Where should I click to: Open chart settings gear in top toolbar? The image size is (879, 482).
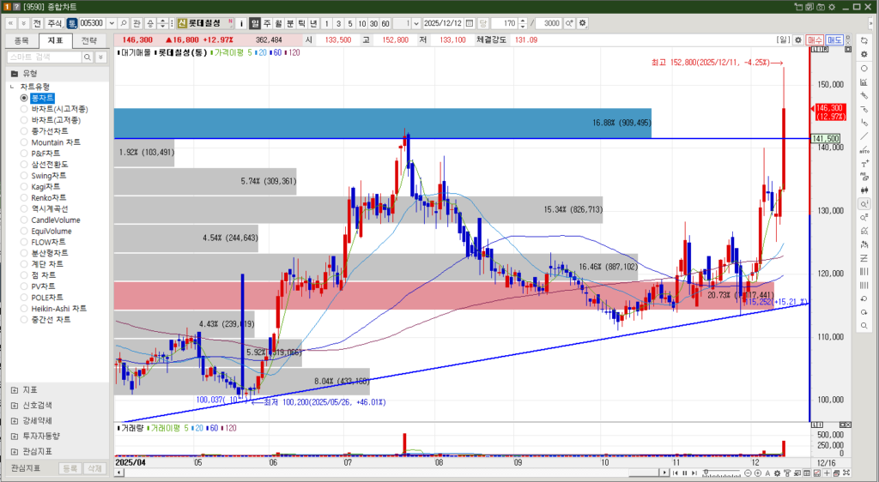(x=584, y=22)
